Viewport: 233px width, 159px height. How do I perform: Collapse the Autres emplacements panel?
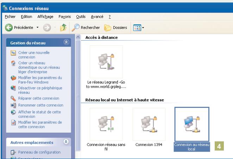pyautogui.click(x=66, y=142)
